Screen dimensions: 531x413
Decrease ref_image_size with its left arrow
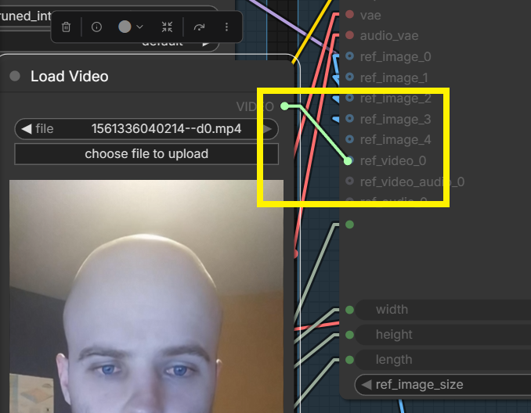[x=366, y=385]
